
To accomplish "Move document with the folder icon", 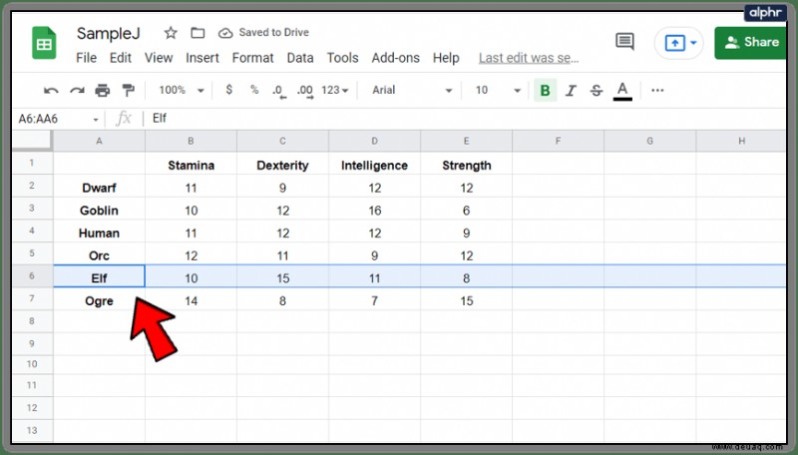I will [x=198, y=33].
